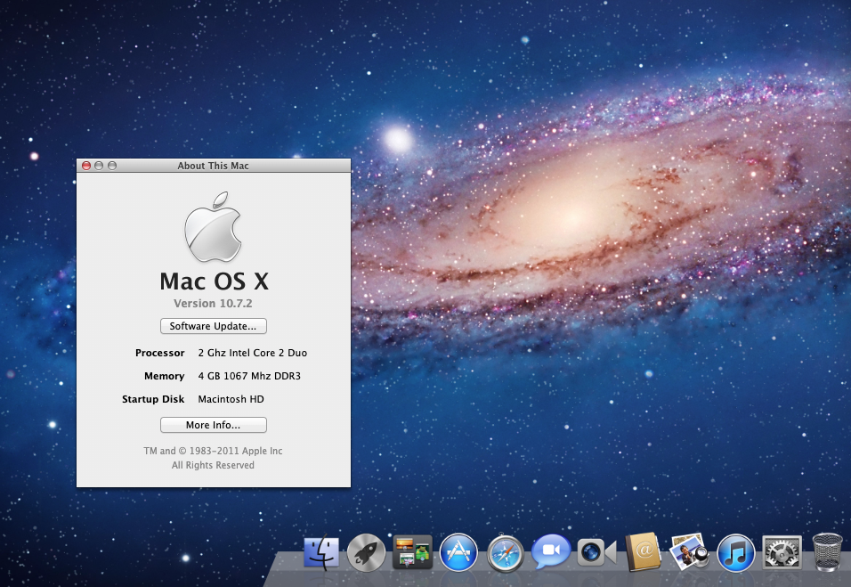Open Address Book icon
851x587 pixels.
643,552
